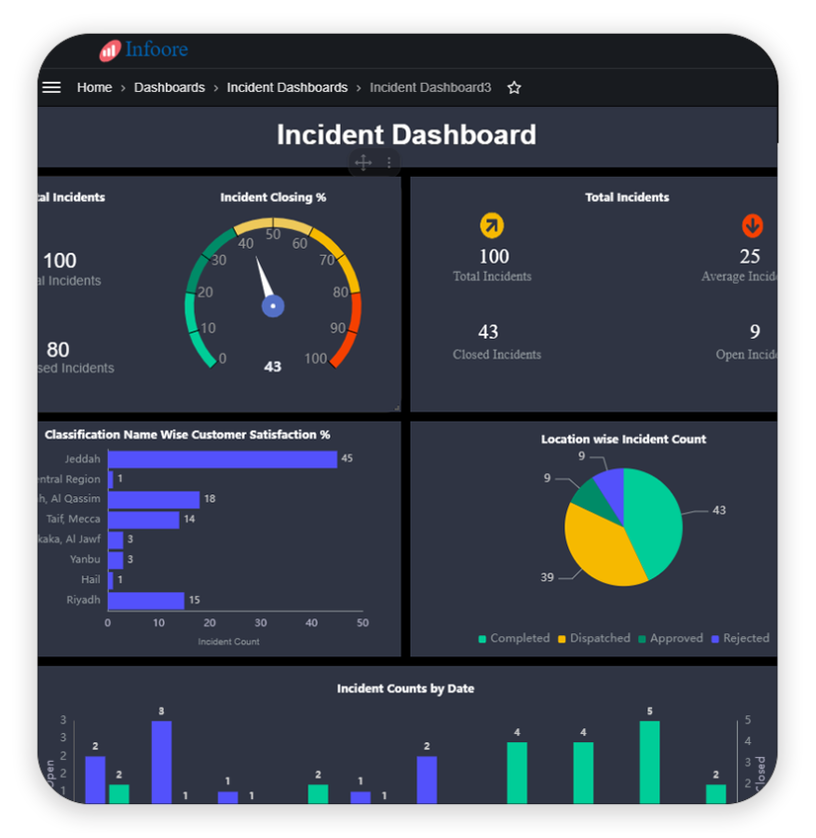Viewport: 816px width, 838px height.
Task: Click the Riyadh bar in chart
Action: coord(146,600)
